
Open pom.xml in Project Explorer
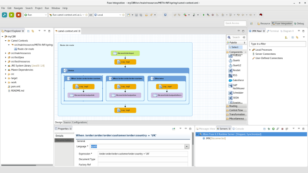tap(15, 86)
